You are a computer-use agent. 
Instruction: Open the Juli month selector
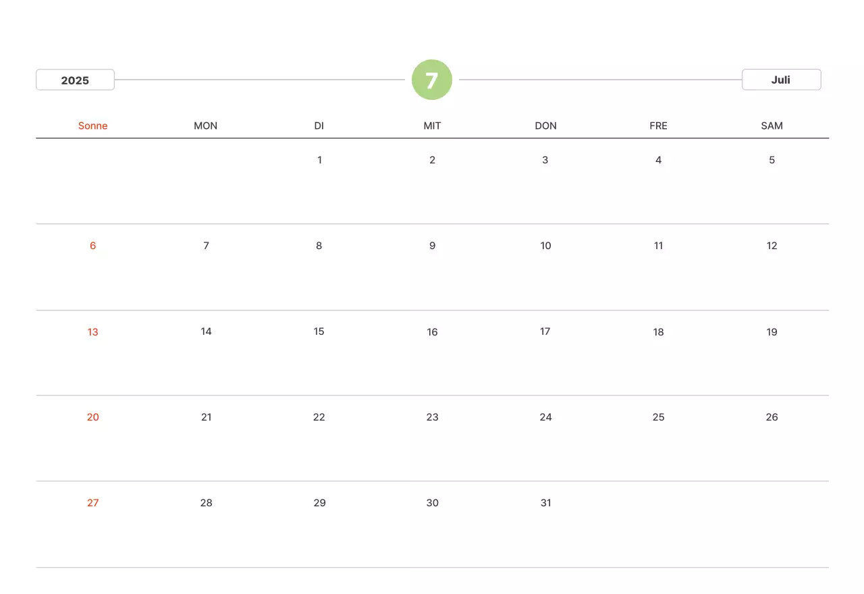point(781,80)
